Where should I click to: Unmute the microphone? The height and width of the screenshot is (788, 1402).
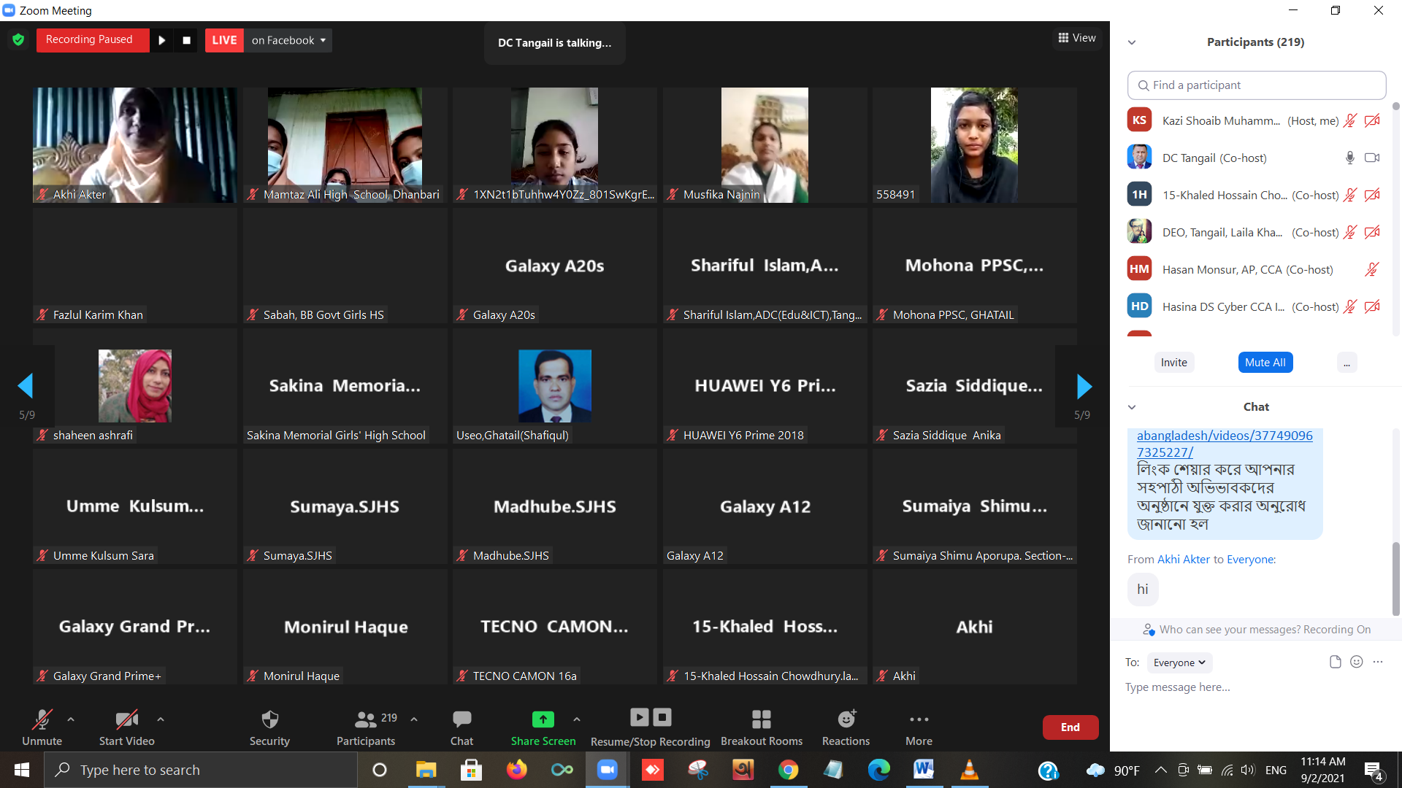[x=42, y=727]
